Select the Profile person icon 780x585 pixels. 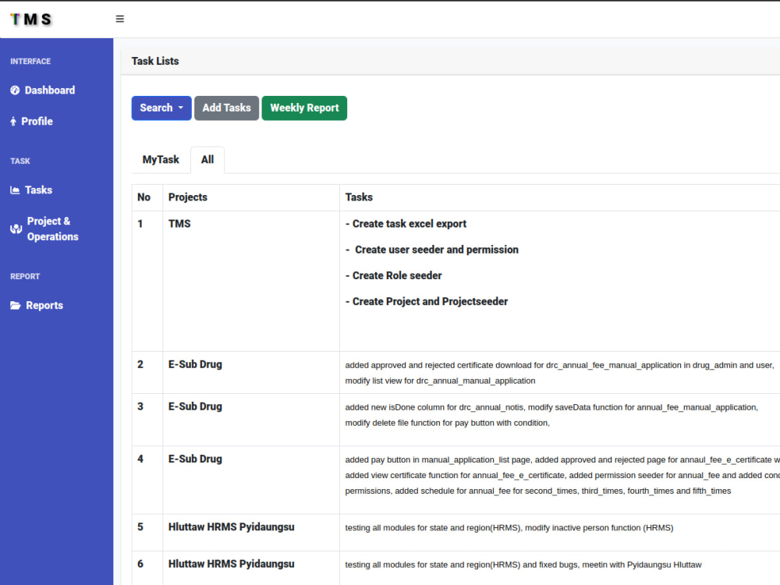(x=15, y=121)
